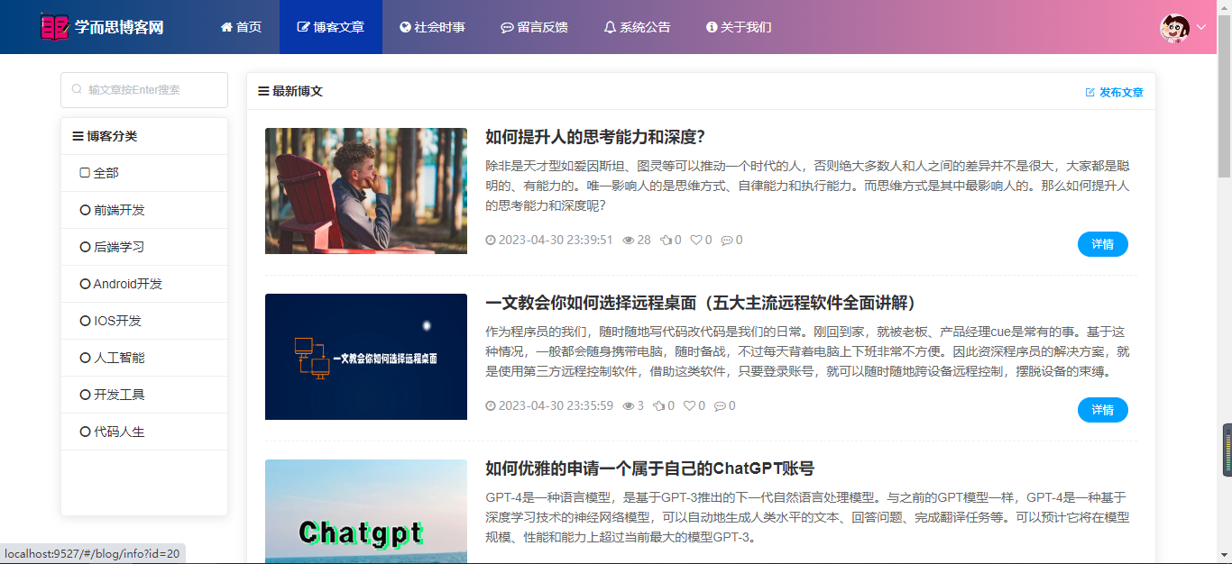Screen dimensions: 1232x564
Task: Select the 开发工具 category
Action: (144, 395)
